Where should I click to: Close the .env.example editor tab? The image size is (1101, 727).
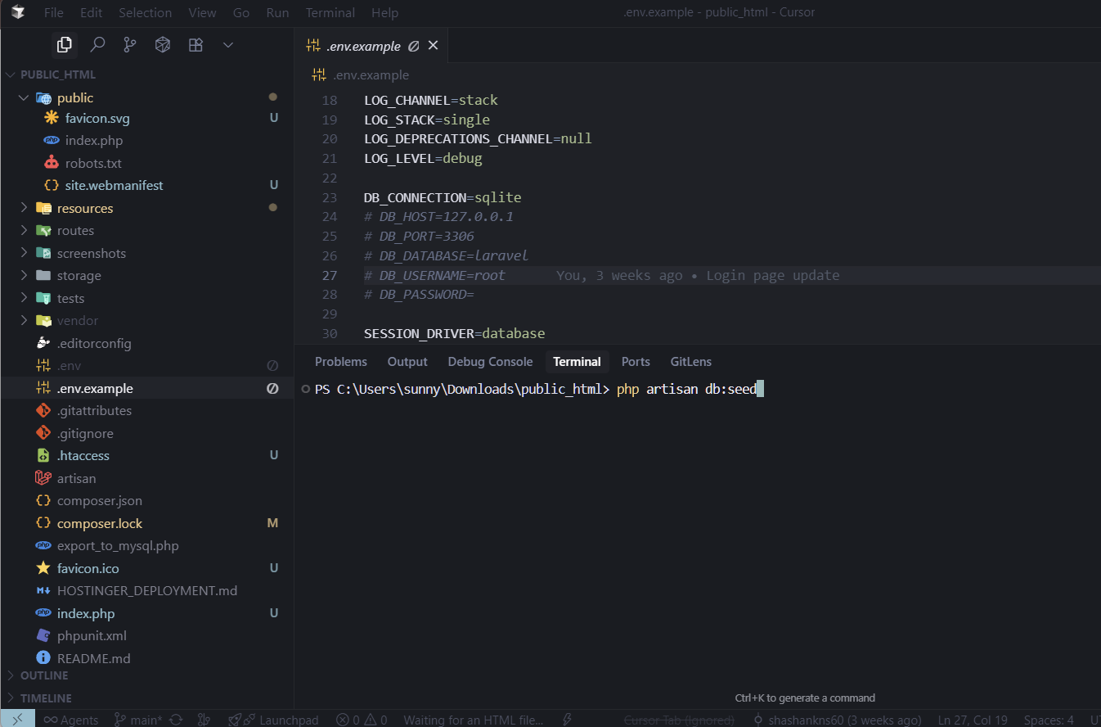pos(434,46)
